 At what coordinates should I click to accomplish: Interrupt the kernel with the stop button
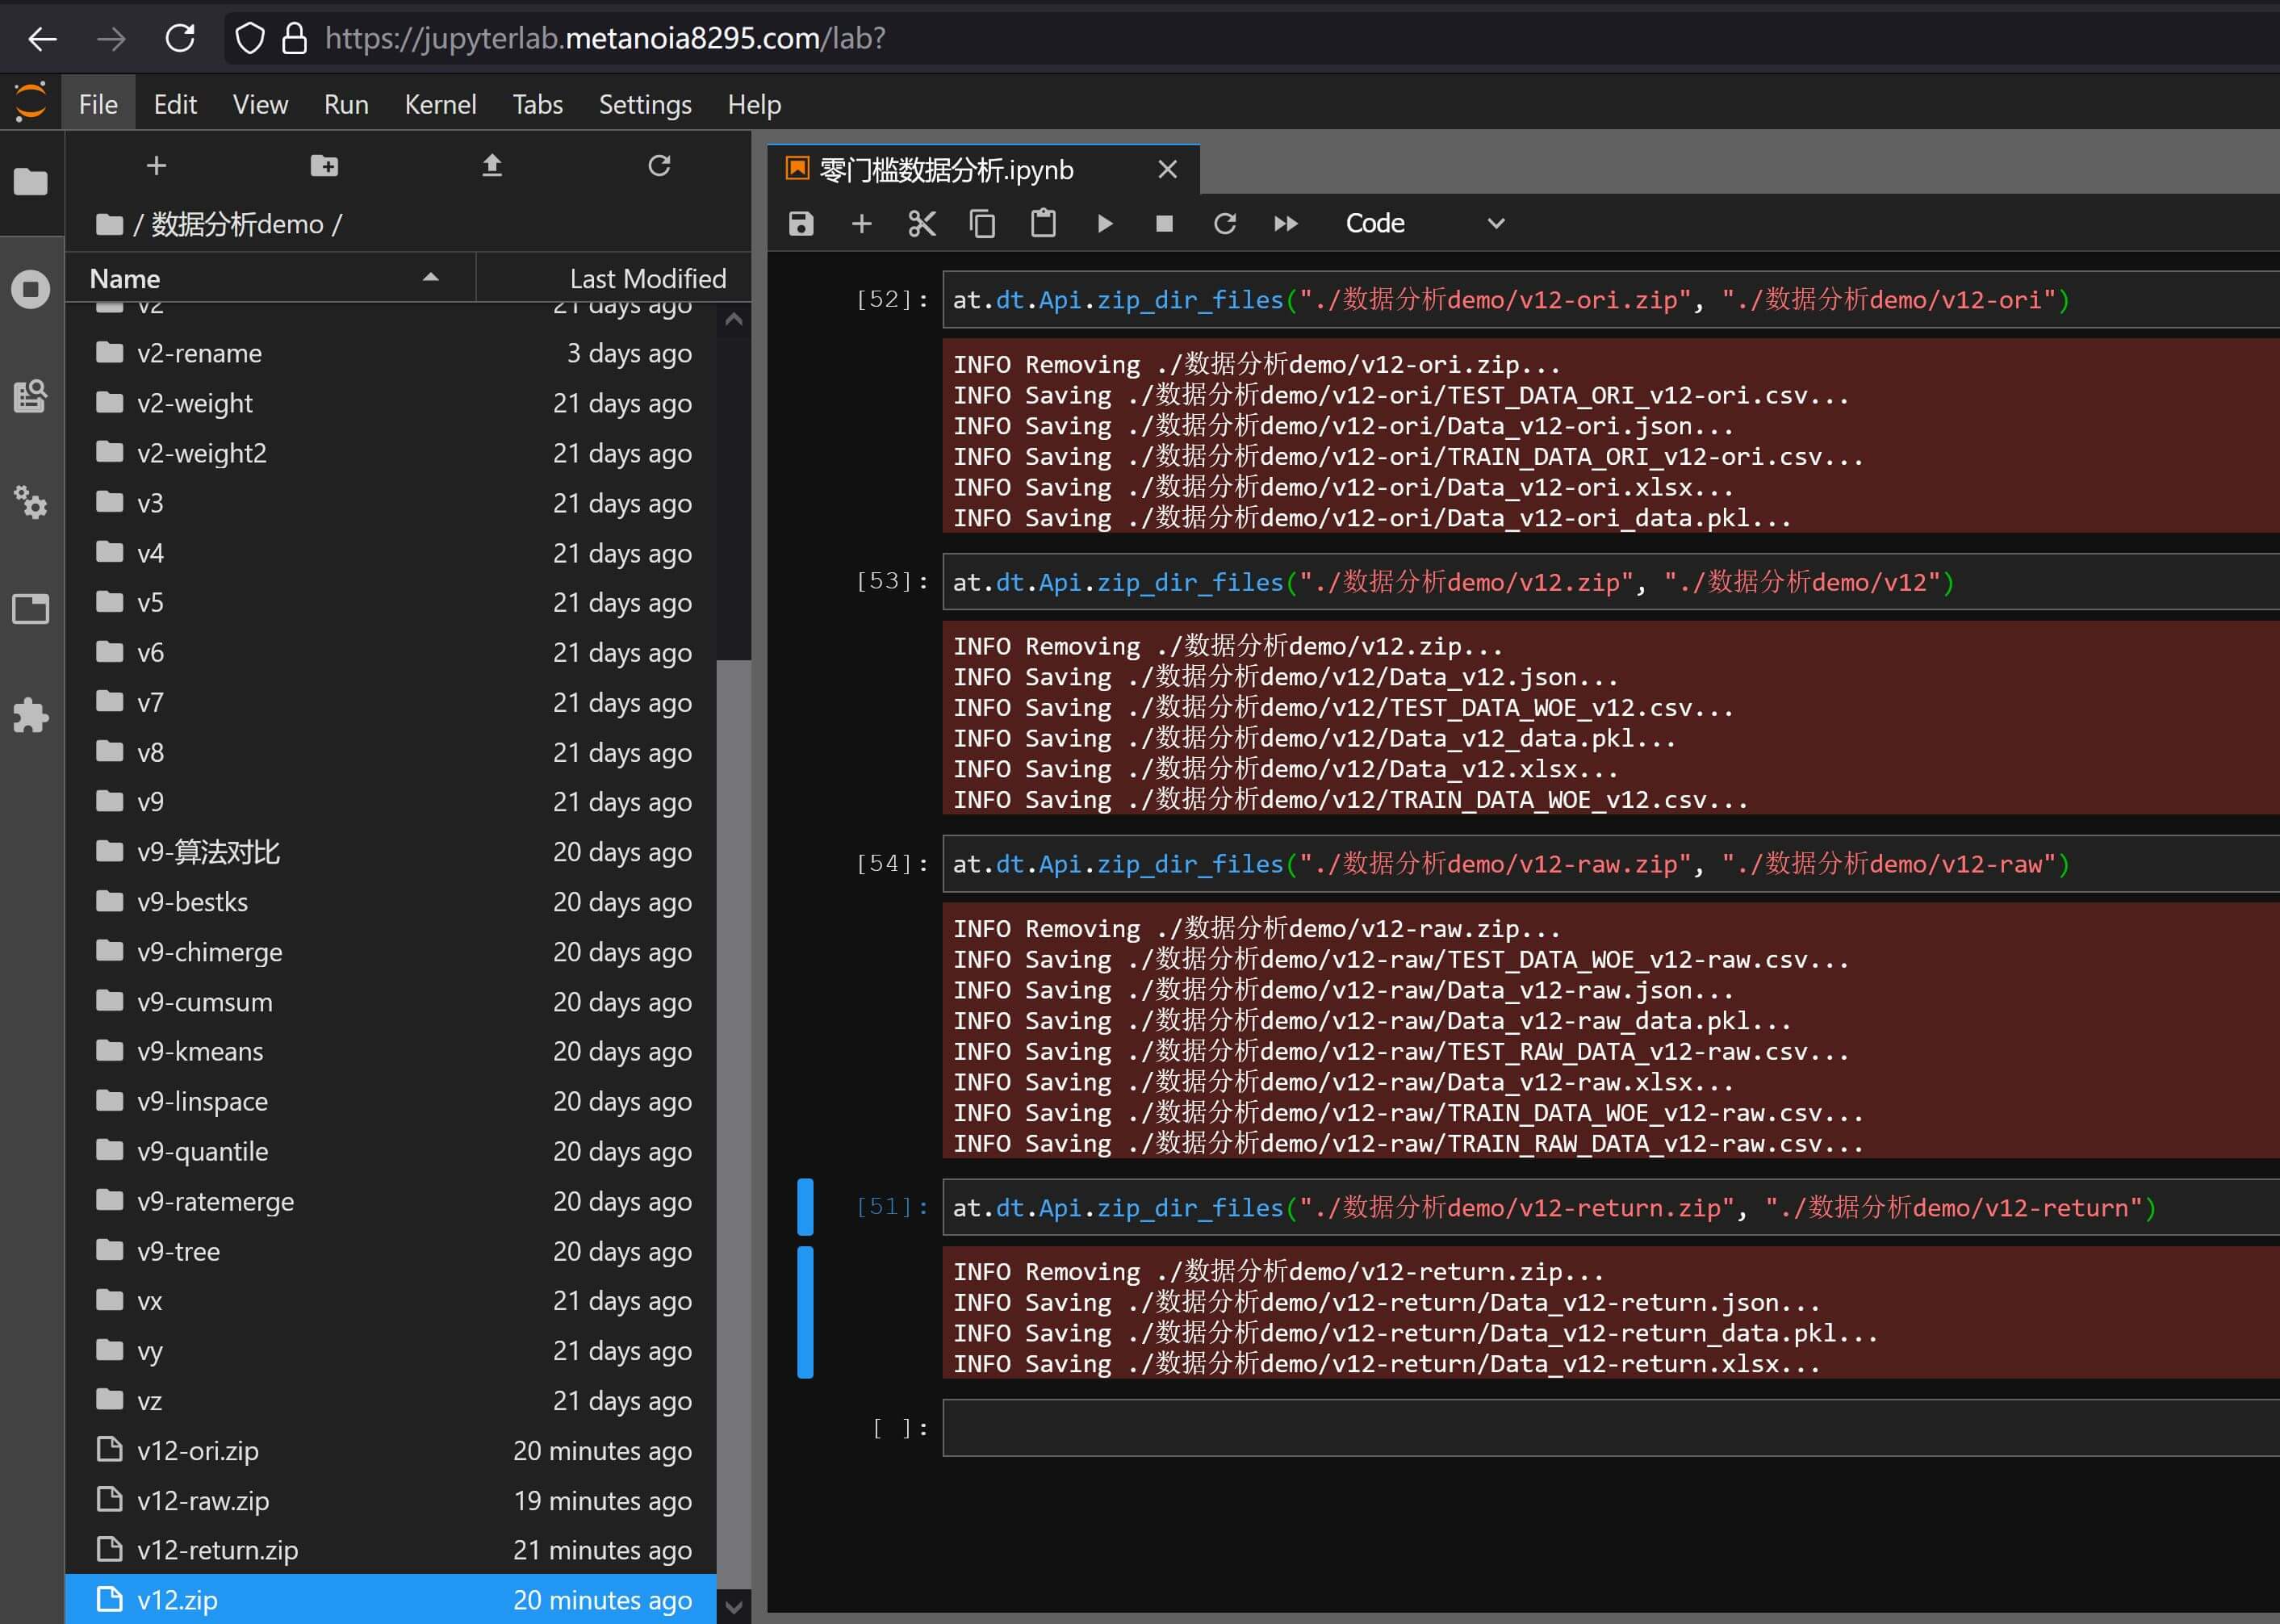(1164, 223)
